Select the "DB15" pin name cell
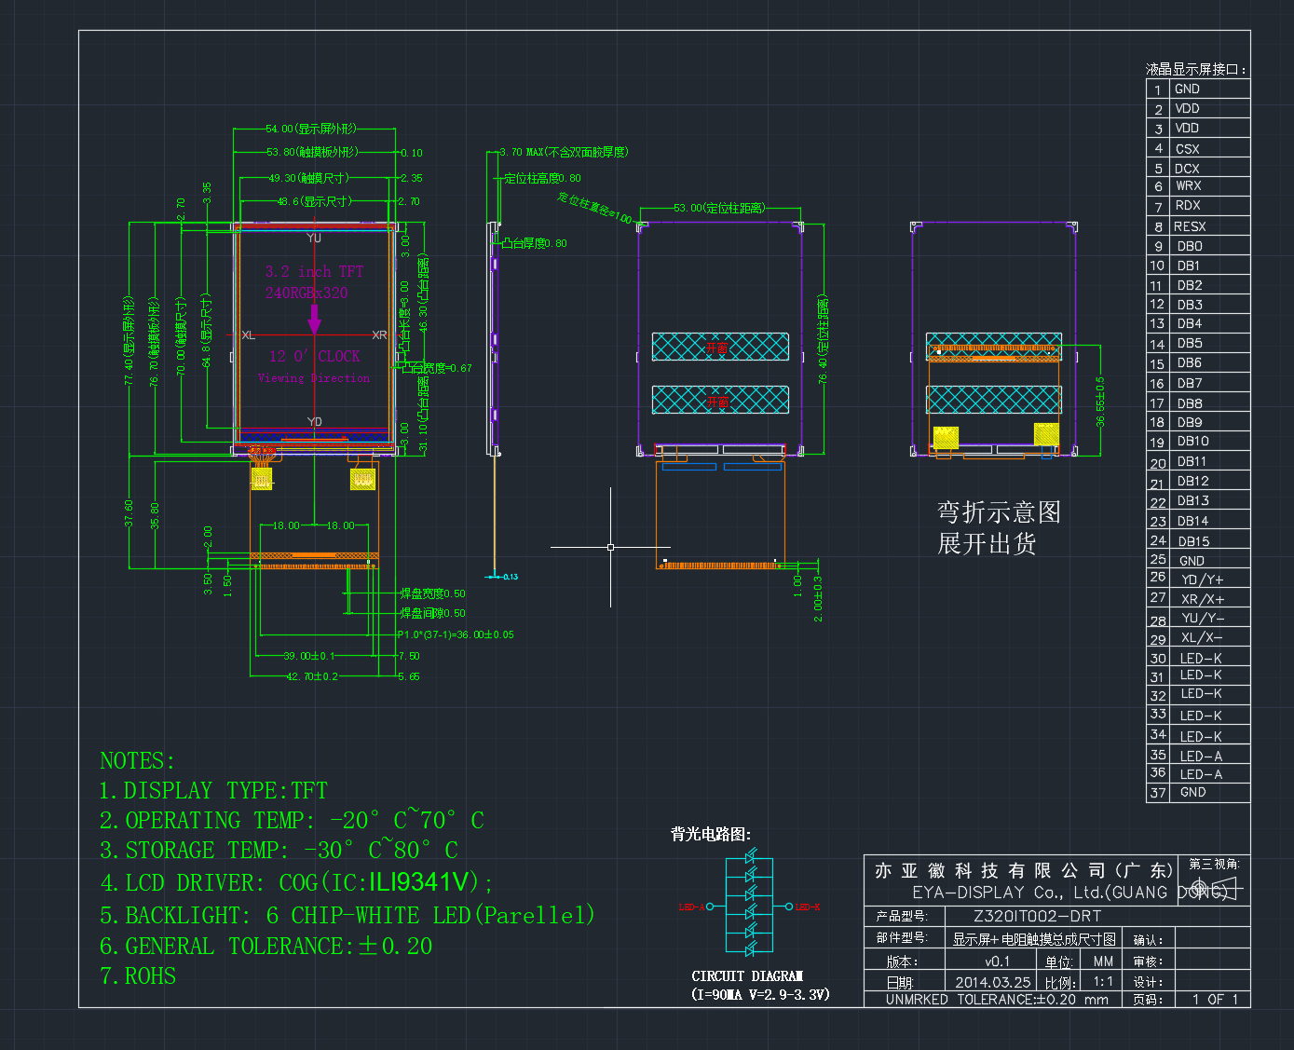 (x=1193, y=541)
